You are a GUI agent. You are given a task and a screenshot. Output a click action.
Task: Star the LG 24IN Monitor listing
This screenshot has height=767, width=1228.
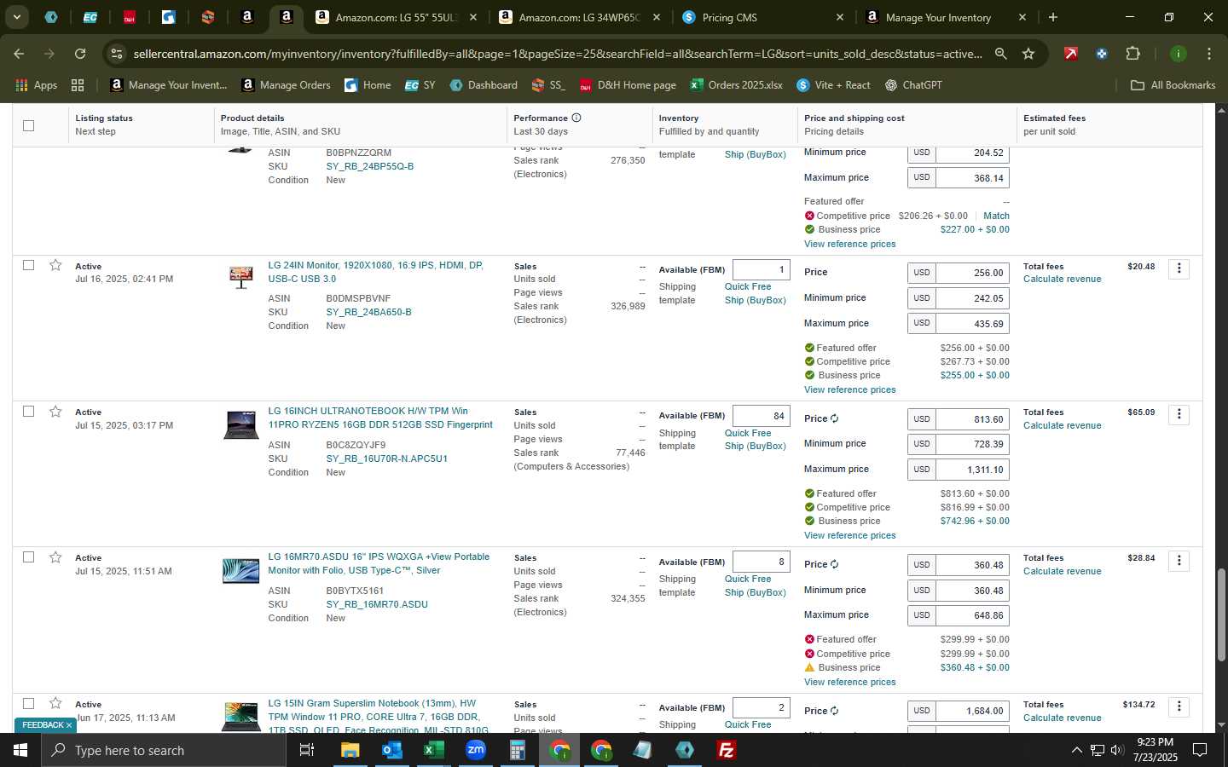click(x=55, y=265)
